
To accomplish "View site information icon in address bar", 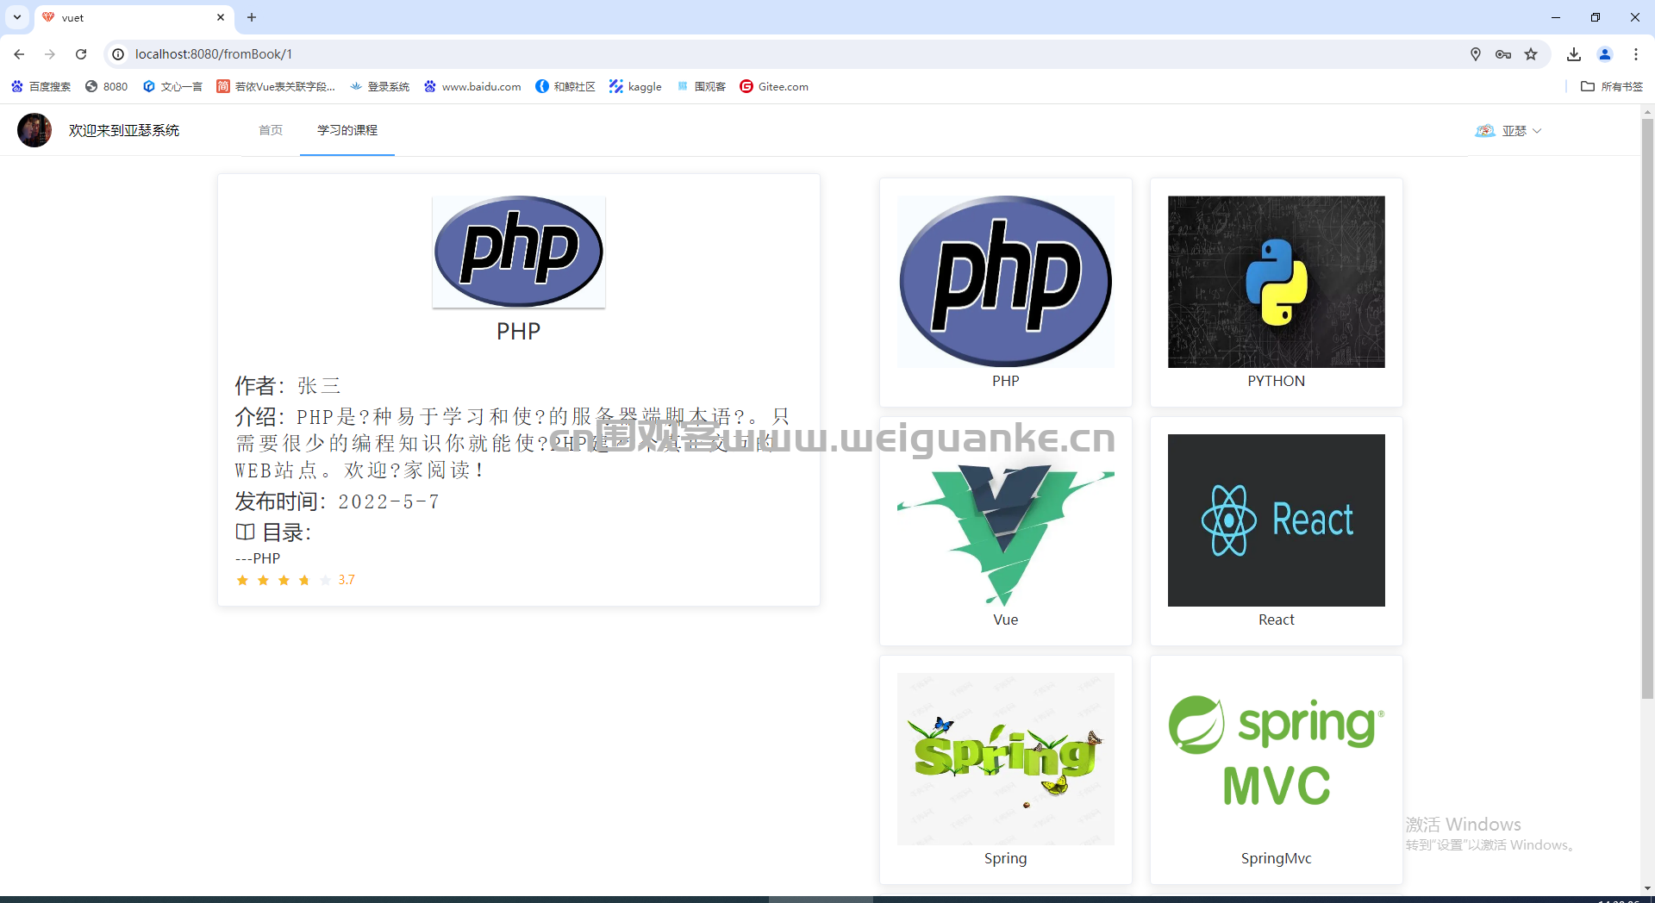I will click(118, 54).
